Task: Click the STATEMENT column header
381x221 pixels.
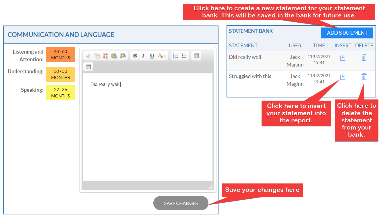Action: (x=243, y=45)
